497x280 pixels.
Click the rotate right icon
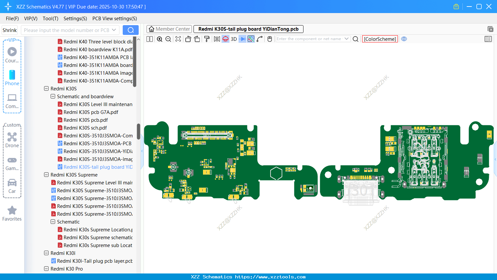point(197,39)
